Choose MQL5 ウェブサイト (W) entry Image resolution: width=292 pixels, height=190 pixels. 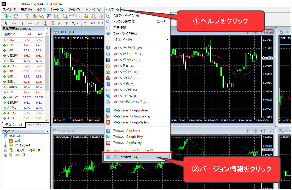[x=137, y=48]
